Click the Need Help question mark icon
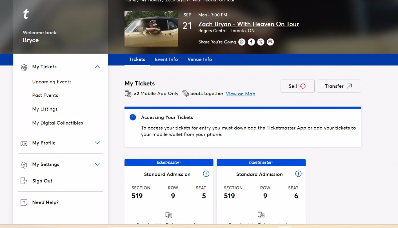The height and width of the screenshot is (228, 398). [x=24, y=202]
